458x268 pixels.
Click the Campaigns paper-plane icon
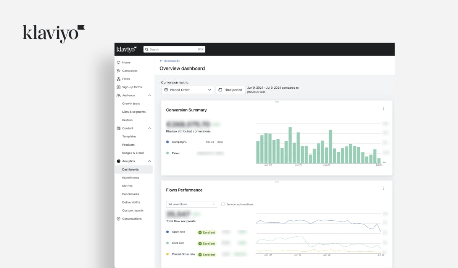pyautogui.click(x=119, y=71)
